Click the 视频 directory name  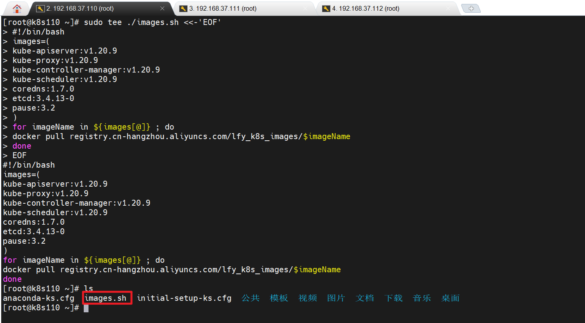(308, 298)
